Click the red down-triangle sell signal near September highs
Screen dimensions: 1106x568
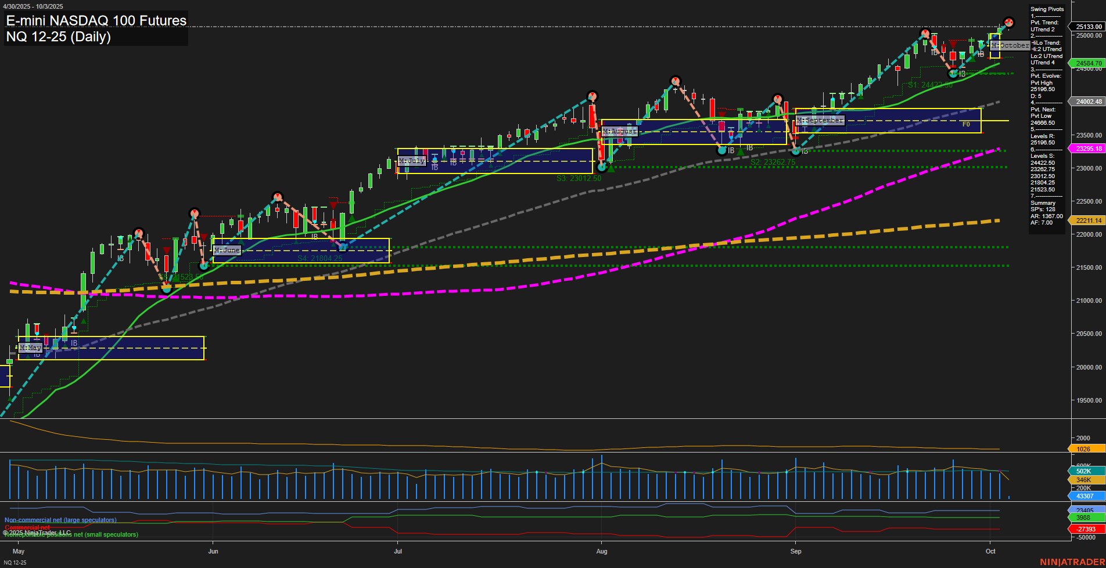coord(954,44)
